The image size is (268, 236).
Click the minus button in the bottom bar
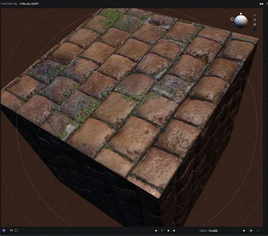(x=258, y=231)
